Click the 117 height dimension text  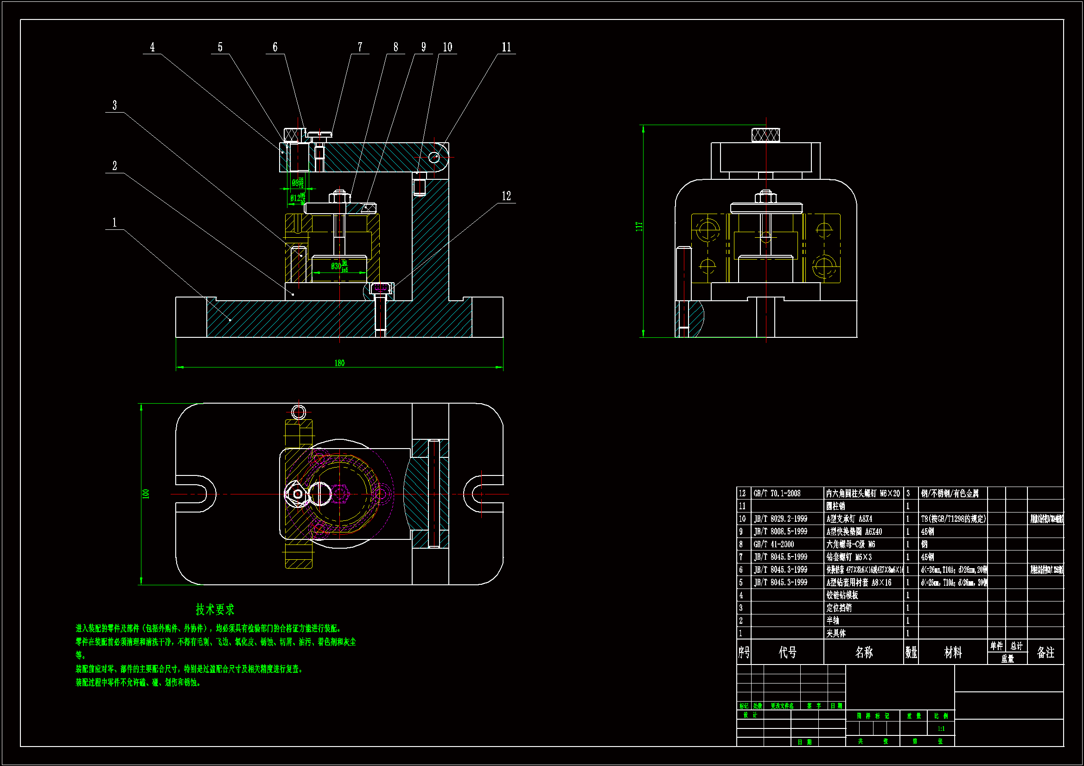tap(639, 227)
